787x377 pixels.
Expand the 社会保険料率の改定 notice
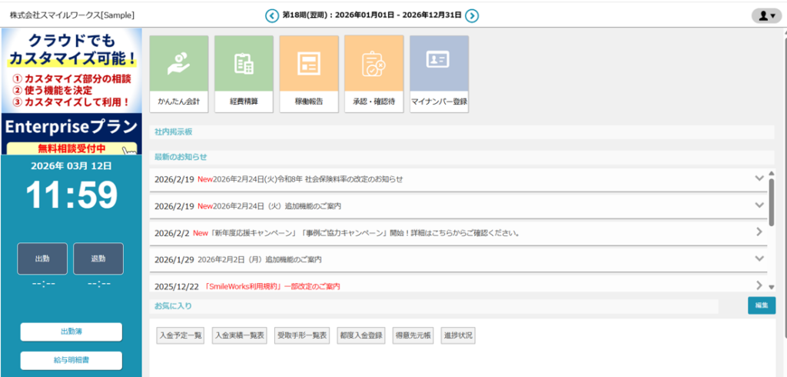[x=759, y=178]
